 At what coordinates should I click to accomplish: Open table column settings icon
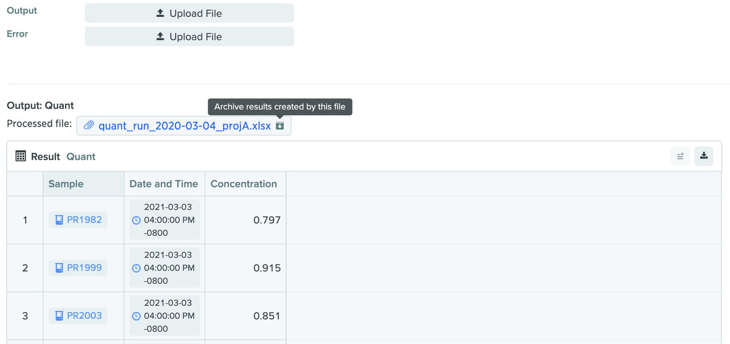click(680, 156)
